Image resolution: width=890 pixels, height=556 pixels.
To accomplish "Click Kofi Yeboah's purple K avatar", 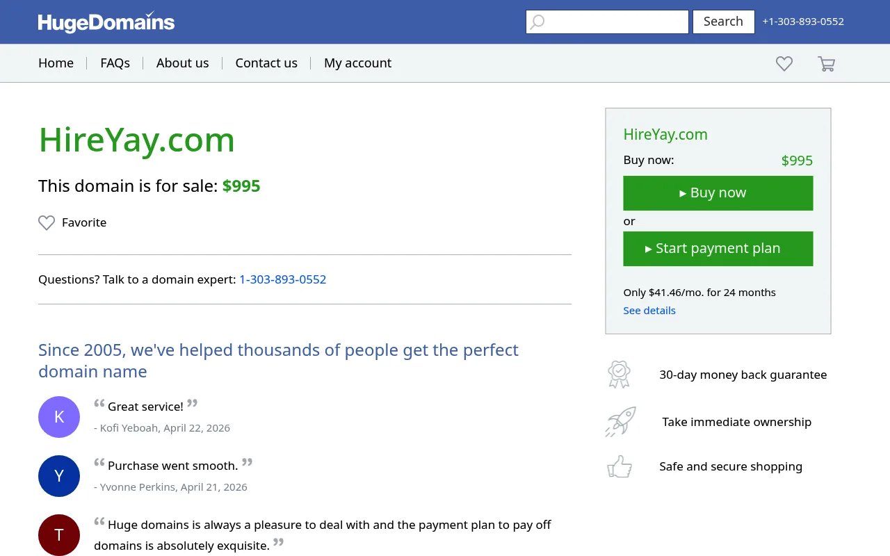I will [59, 417].
